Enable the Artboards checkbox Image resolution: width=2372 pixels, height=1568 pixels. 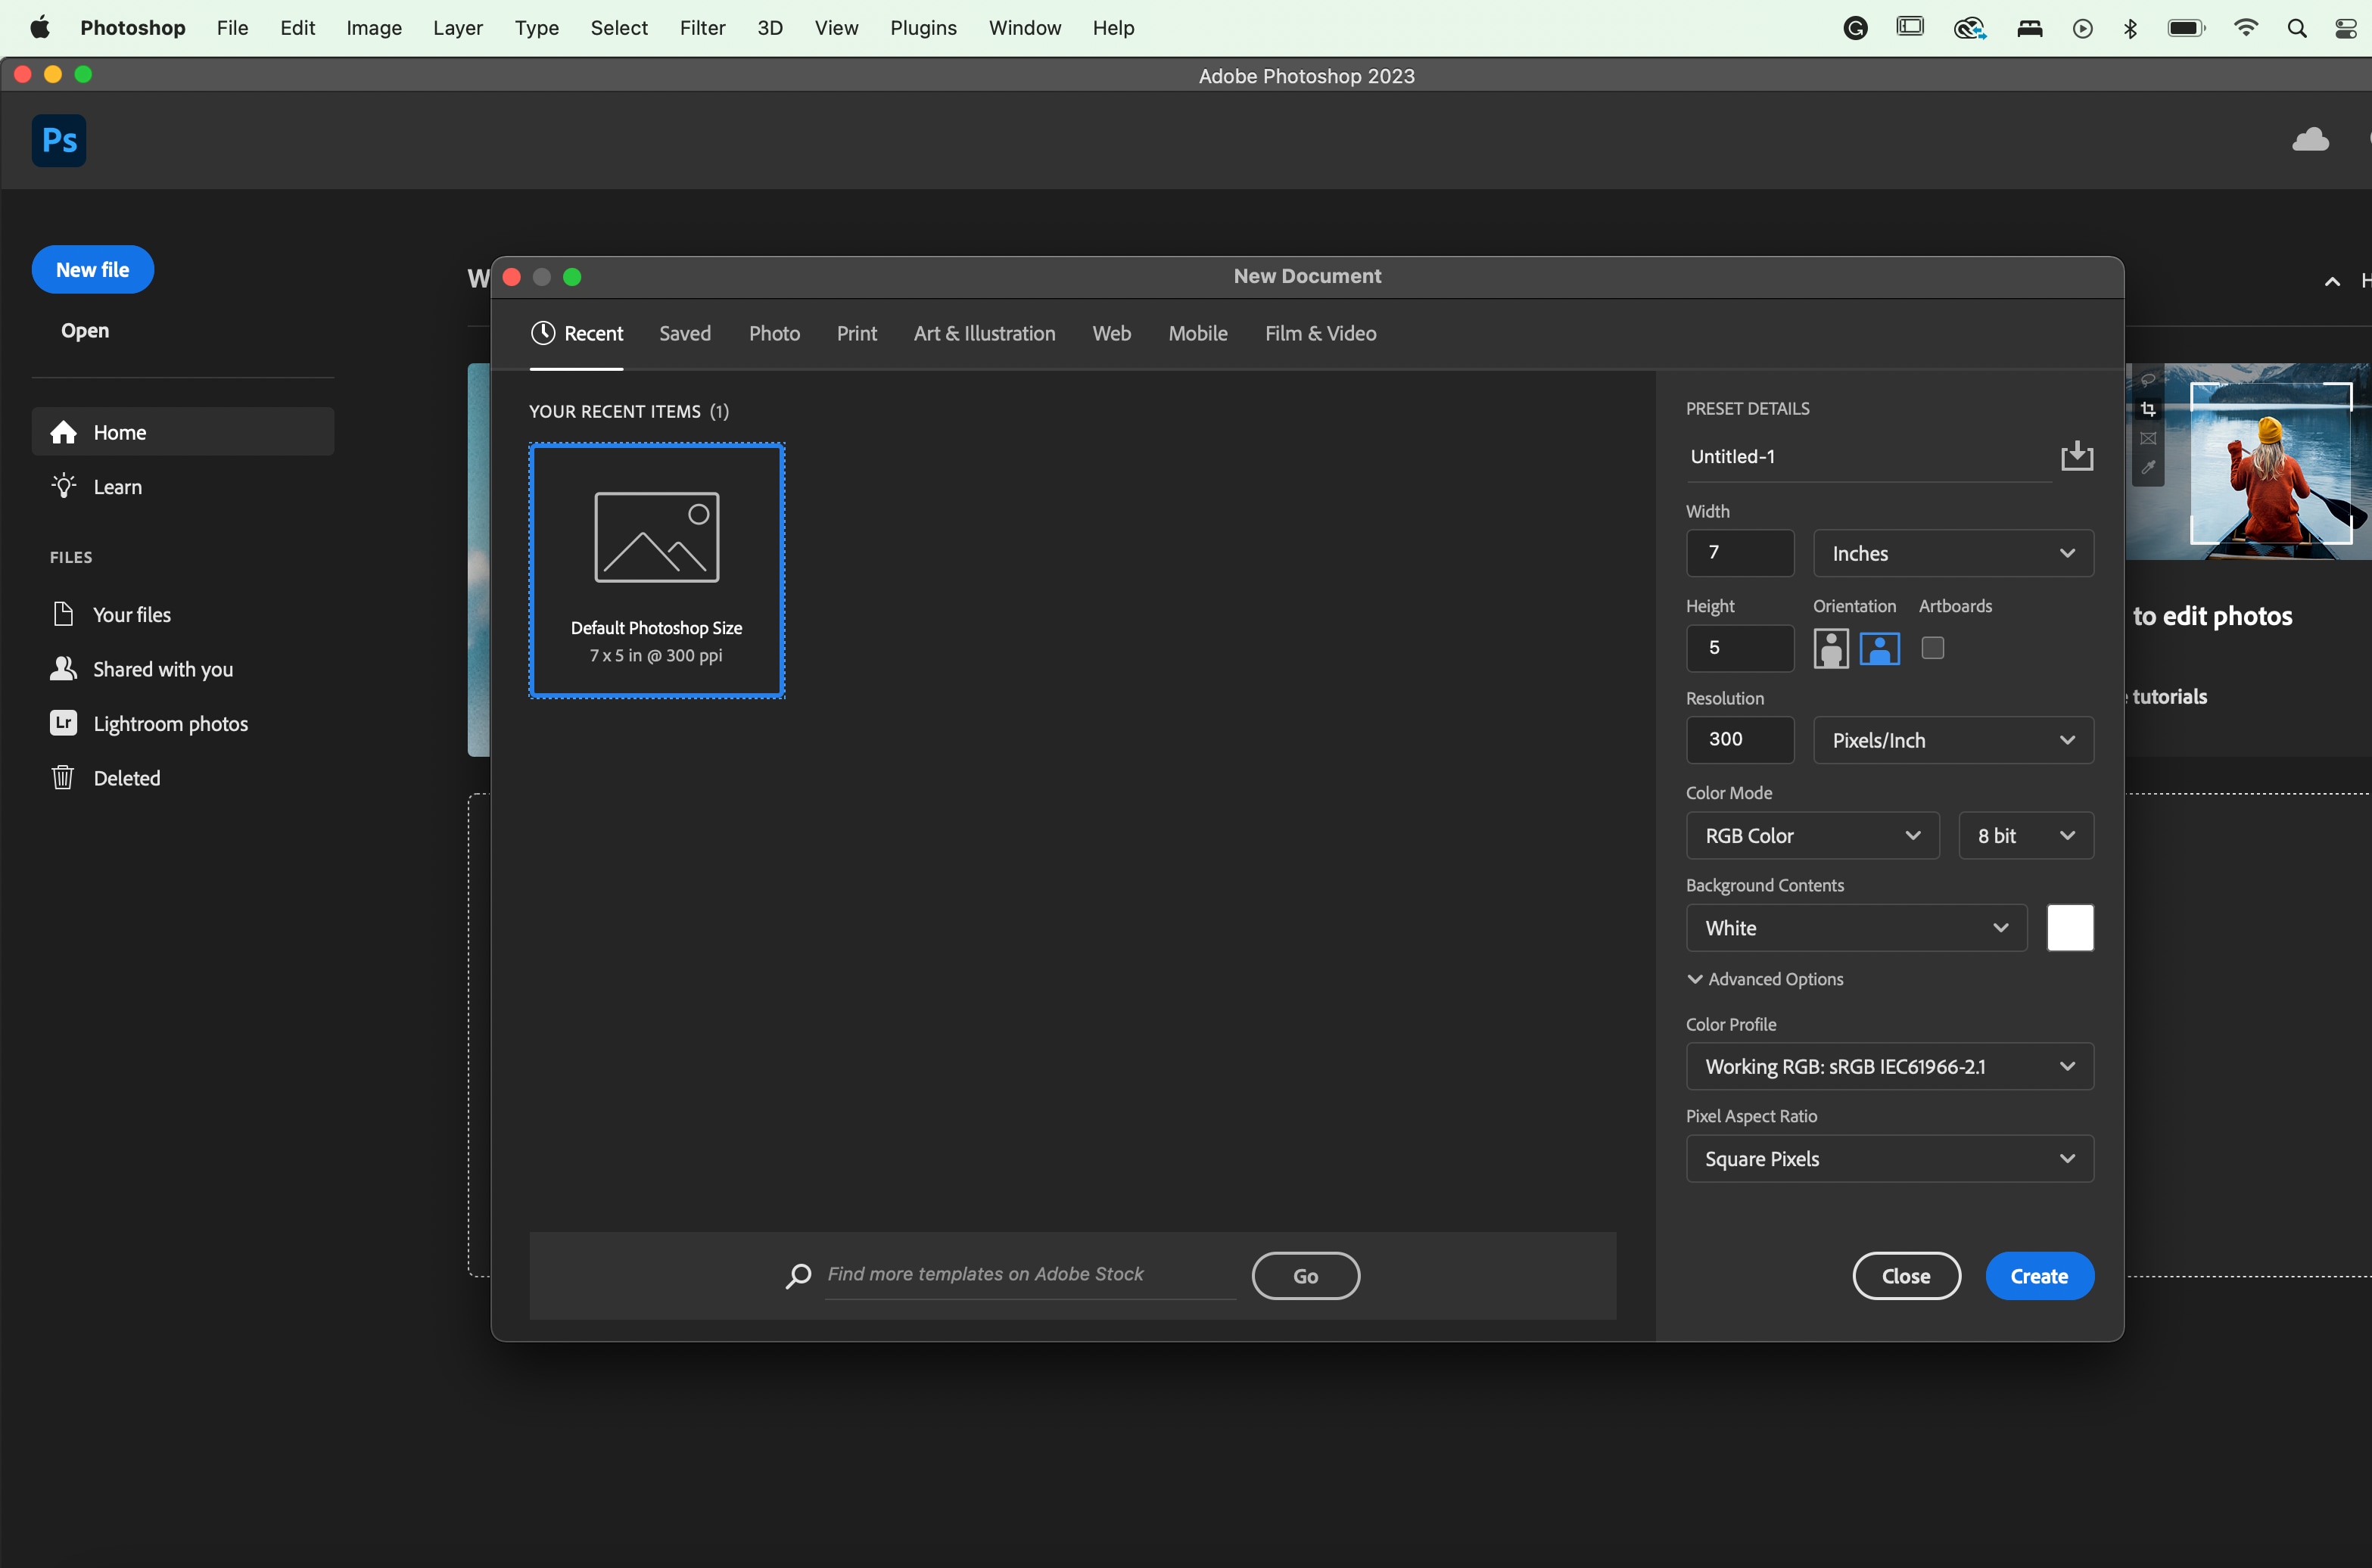pos(1932,649)
